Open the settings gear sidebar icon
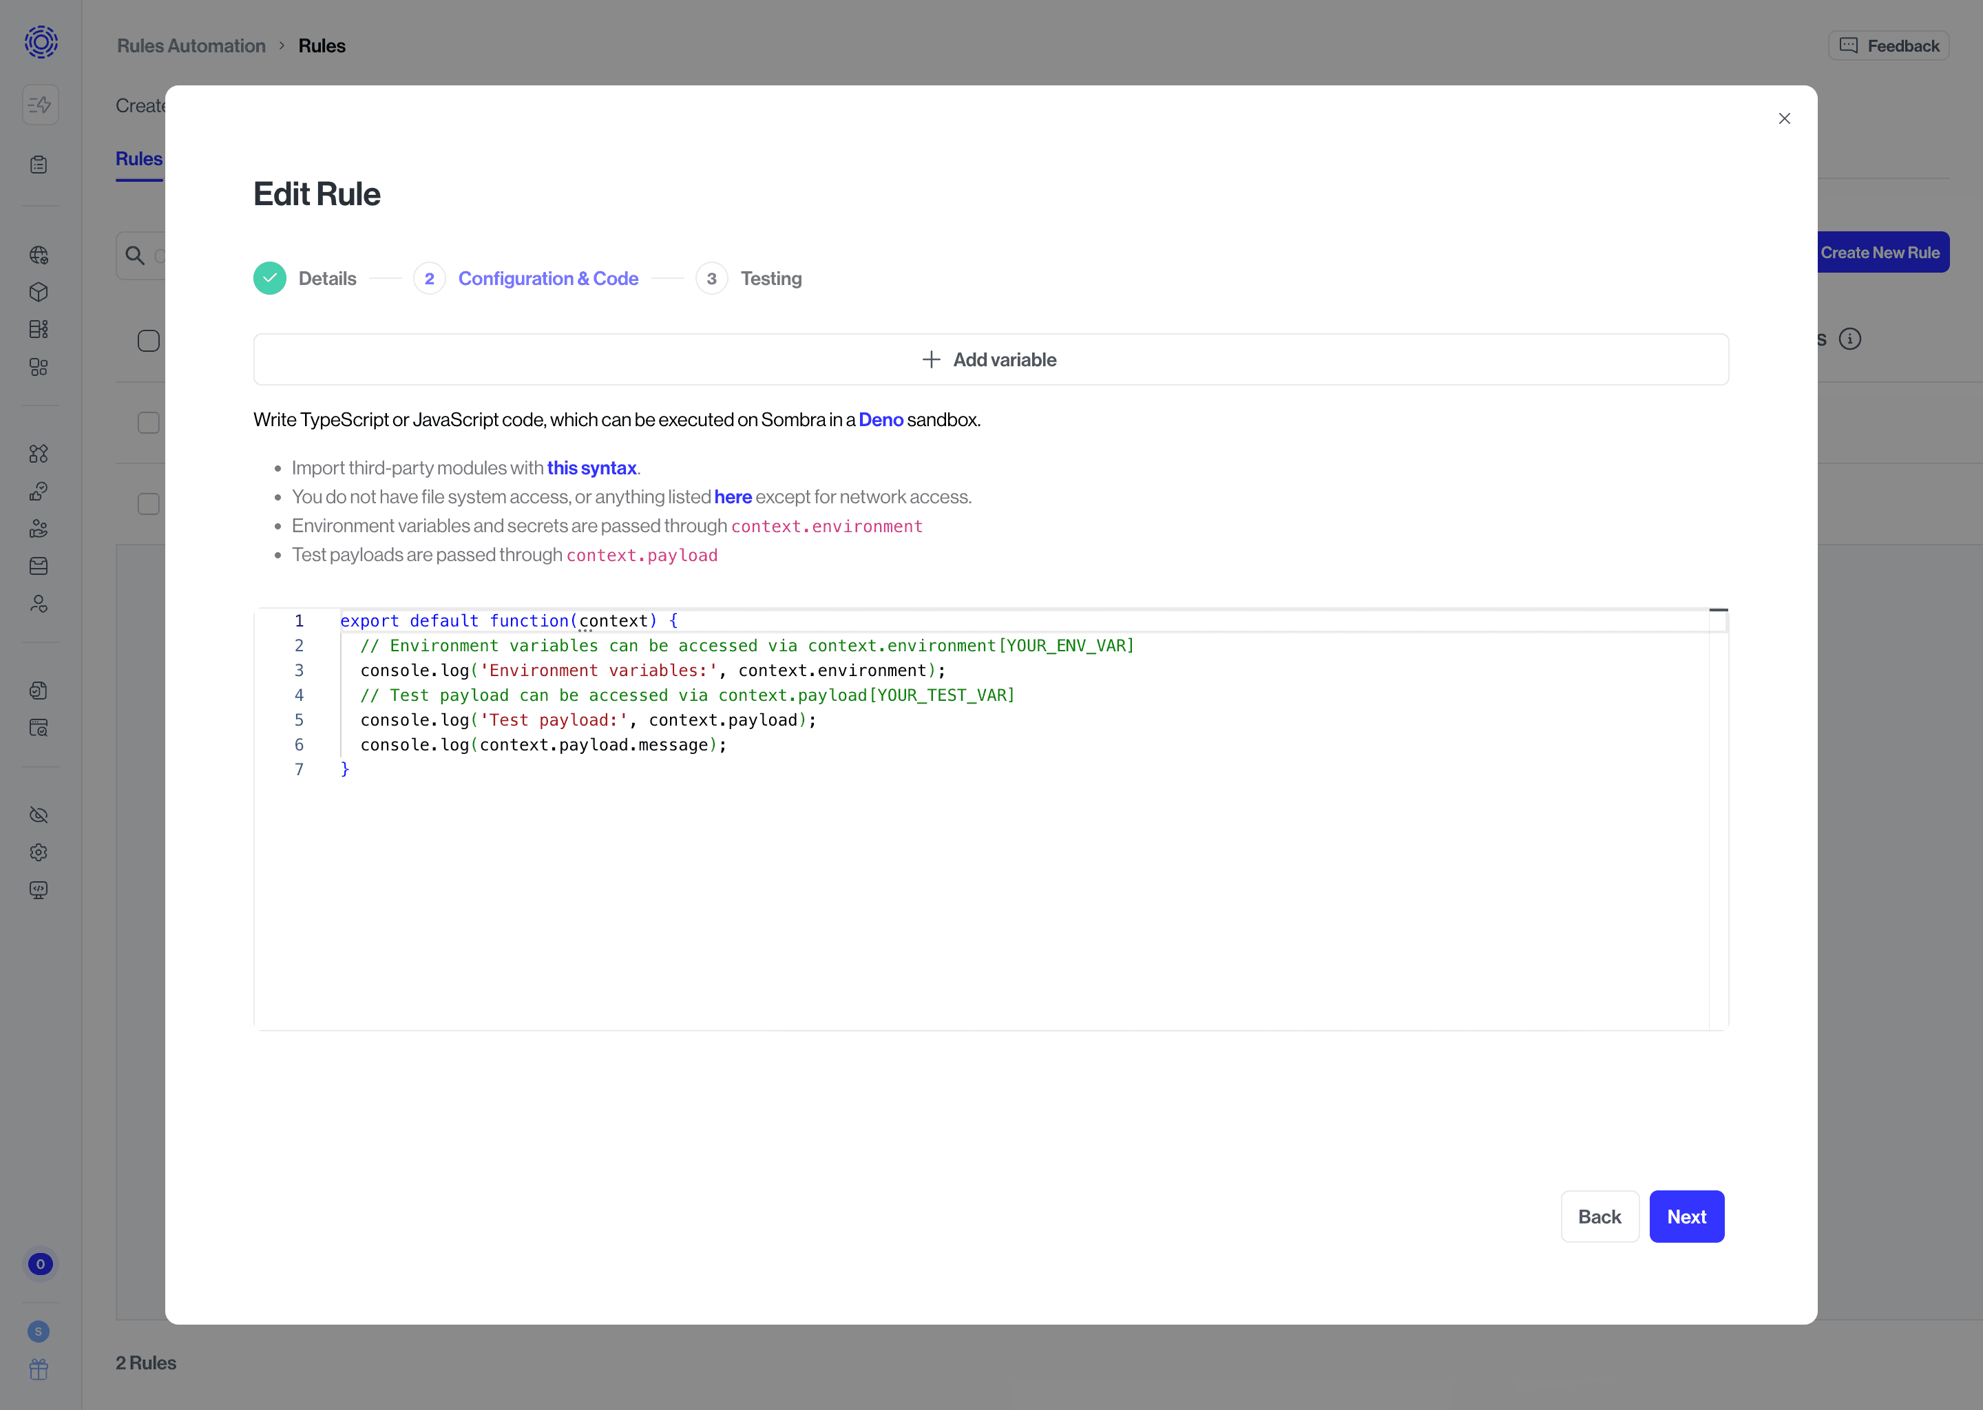The image size is (1983, 1410). point(39,852)
